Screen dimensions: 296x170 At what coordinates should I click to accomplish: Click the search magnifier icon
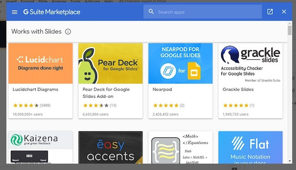pyautogui.click(x=151, y=12)
